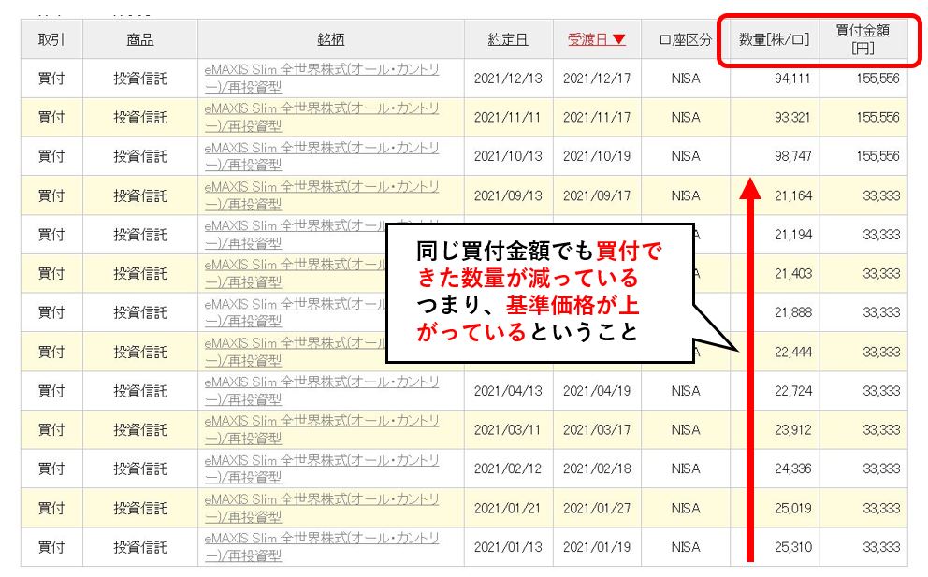Toggle the 受渡日 descending sort arrow
The height and width of the screenshot is (577, 928).
(x=618, y=39)
